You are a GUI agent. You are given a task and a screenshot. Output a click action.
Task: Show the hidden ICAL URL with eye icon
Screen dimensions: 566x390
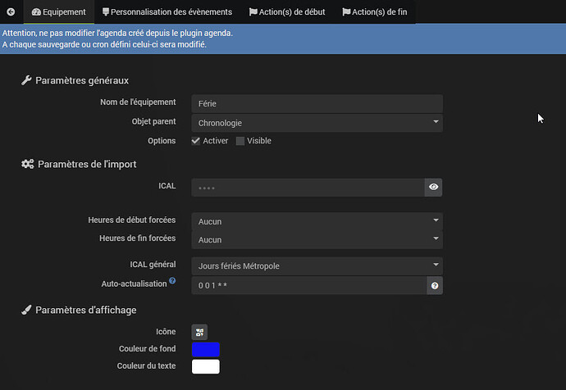[434, 187]
